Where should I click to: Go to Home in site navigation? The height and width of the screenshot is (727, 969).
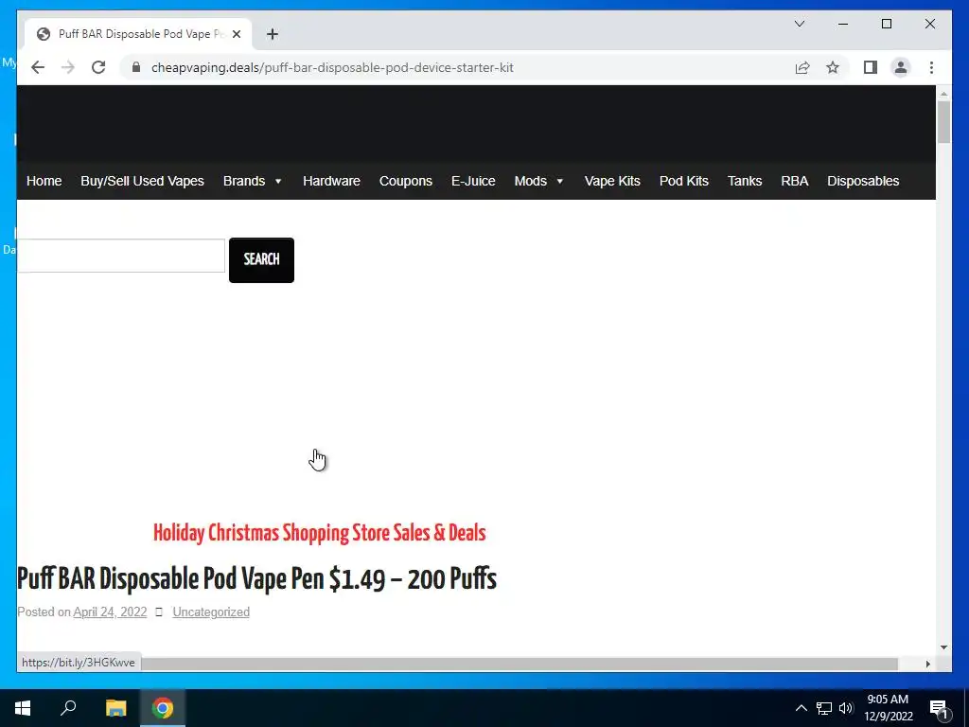coord(44,181)
